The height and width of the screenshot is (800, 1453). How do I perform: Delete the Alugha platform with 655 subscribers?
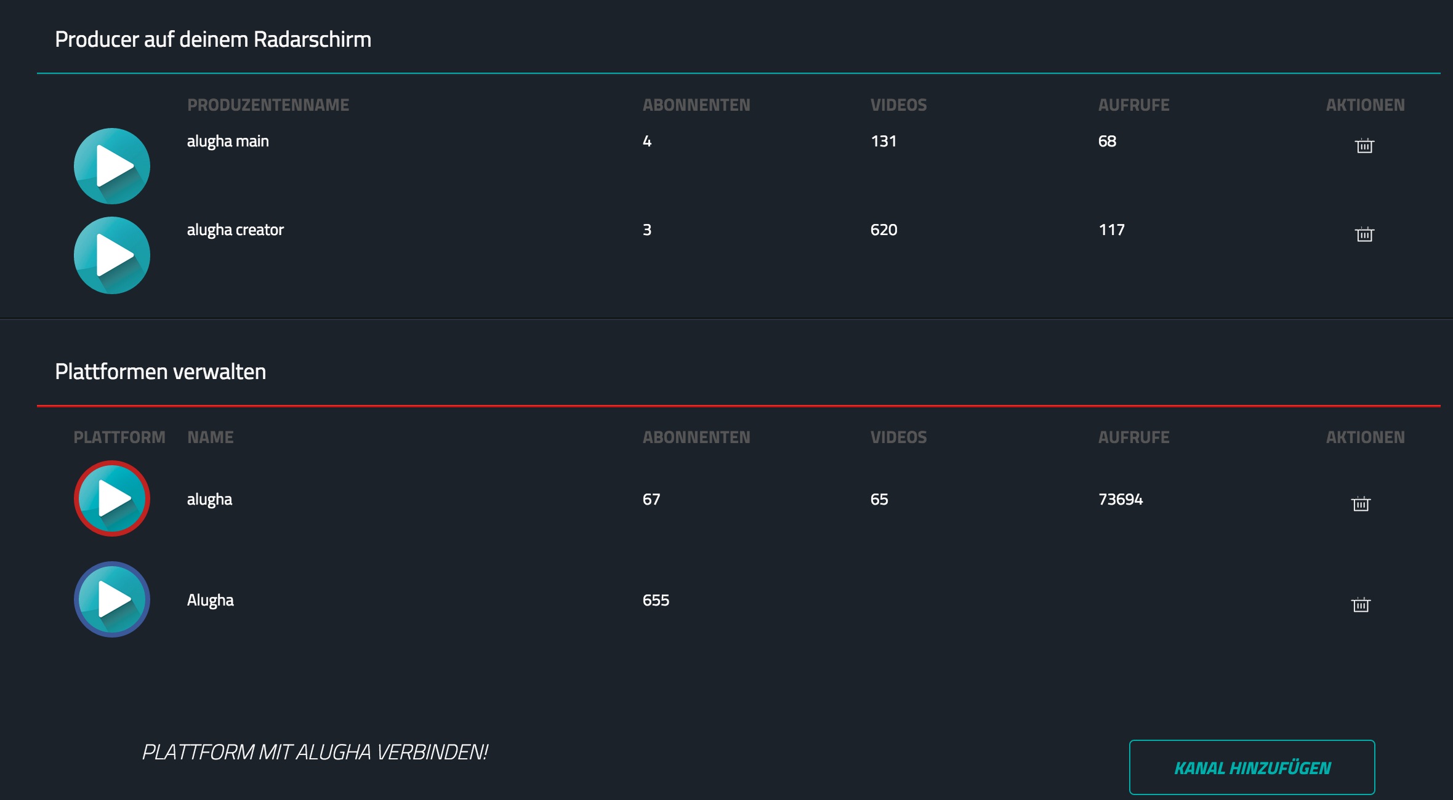[1361, 604]
